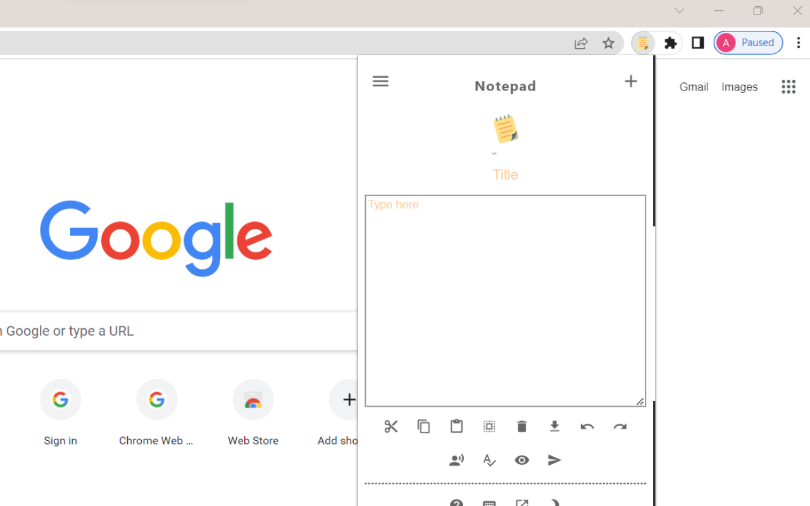The height and width of the screenshot is (506, 810).
Task: Read the note aloud with text-to-speech
Action: click(x=456, y=460)
